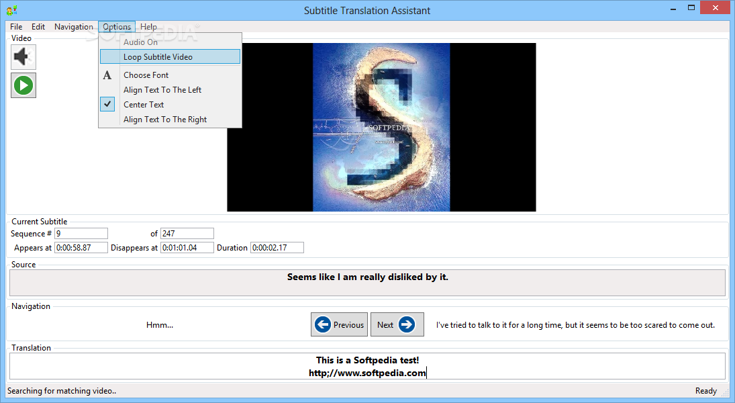Click the 'Ready' status indicator

(706, 391)
